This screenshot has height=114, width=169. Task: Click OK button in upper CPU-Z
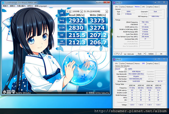161,54
